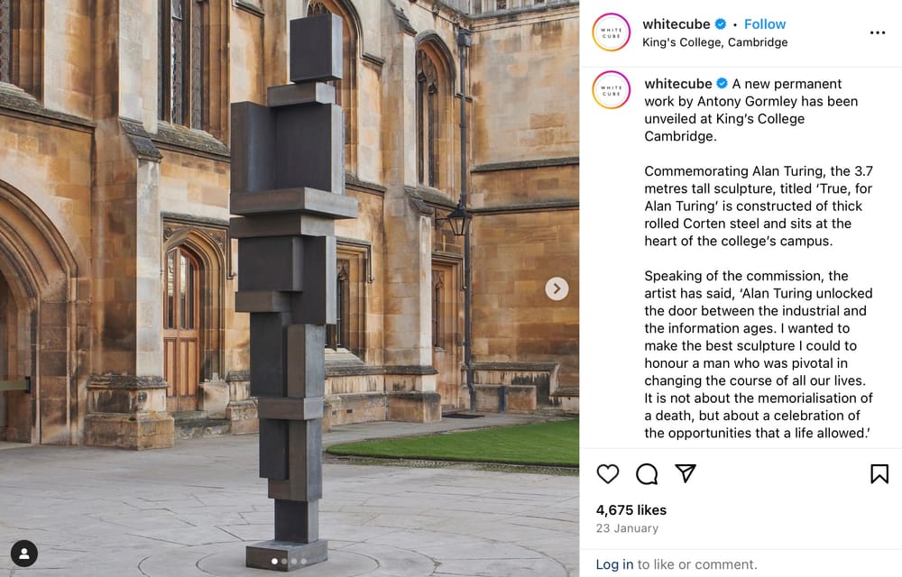View the list of 4,675 likes
This screenshot has height=577, width=902.
(x=630, y=510)
